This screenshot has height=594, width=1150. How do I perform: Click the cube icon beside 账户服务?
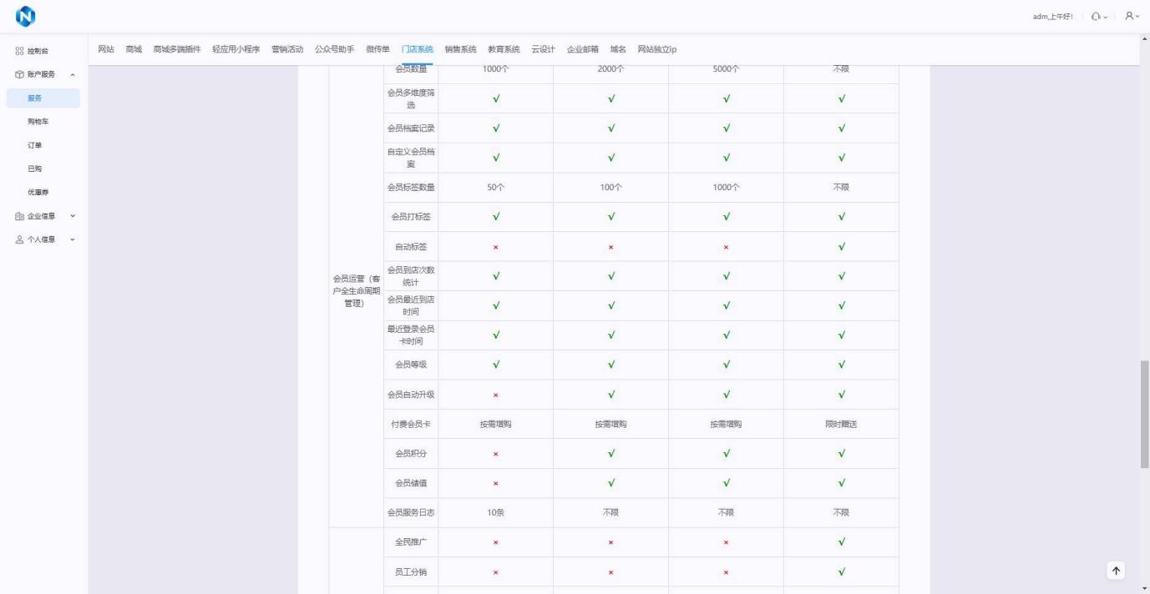[x=19, y=74]
